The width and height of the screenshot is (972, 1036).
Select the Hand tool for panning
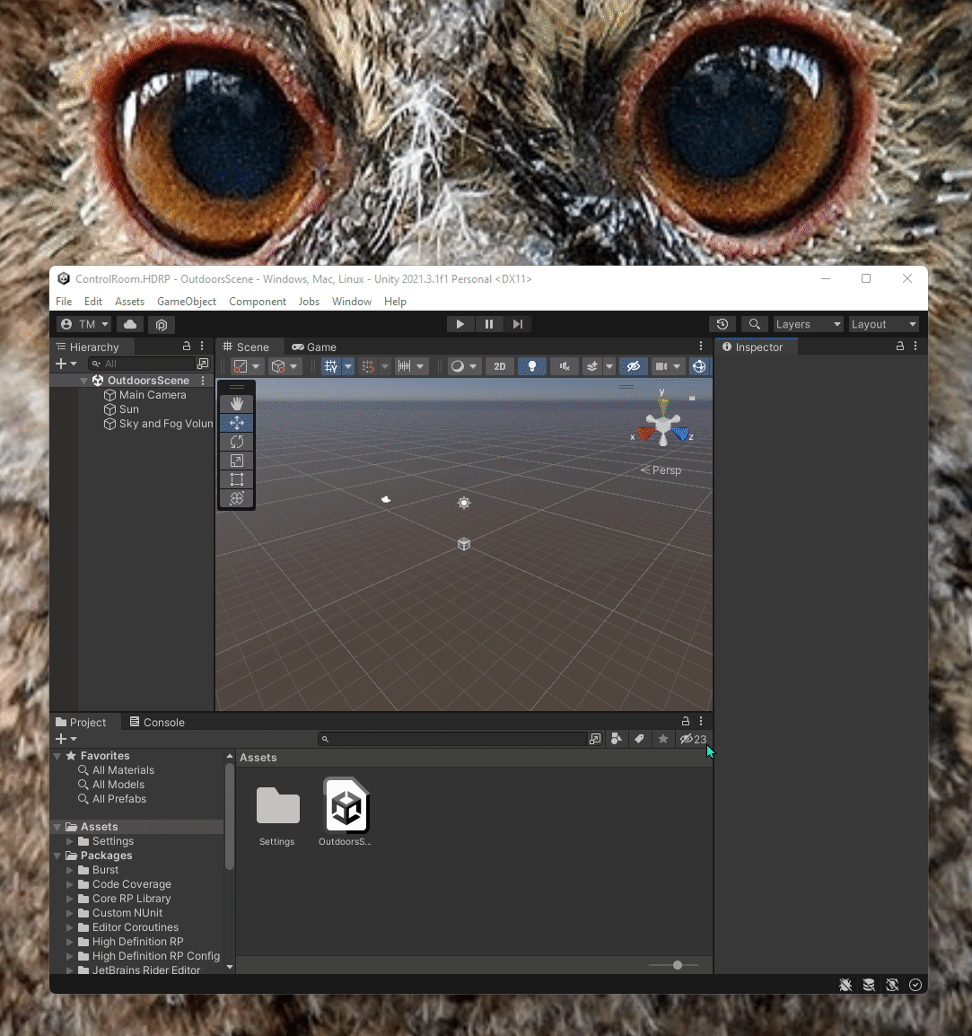pyautogui.click(x=236, y=402)
